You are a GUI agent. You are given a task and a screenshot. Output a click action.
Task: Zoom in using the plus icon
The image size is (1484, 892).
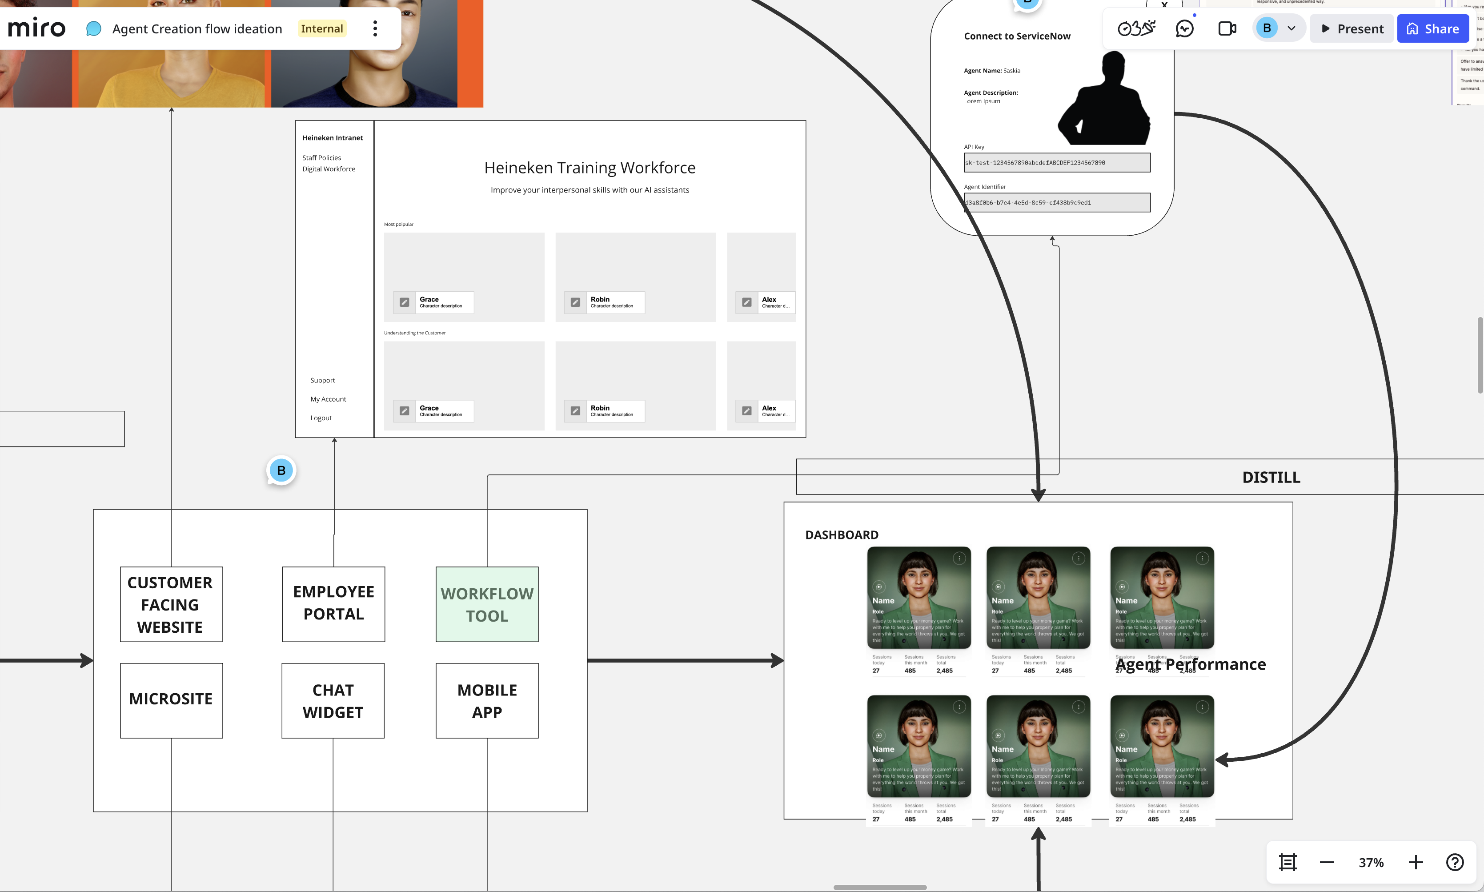1416,862
